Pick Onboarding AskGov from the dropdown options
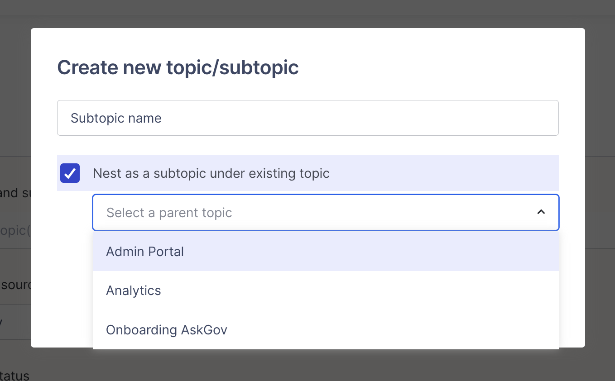615x381 pixels. click(167, 330)
